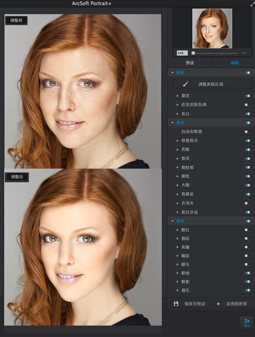
Task: Switch to the 预设 tab
Action: click(x=190, y=63)
